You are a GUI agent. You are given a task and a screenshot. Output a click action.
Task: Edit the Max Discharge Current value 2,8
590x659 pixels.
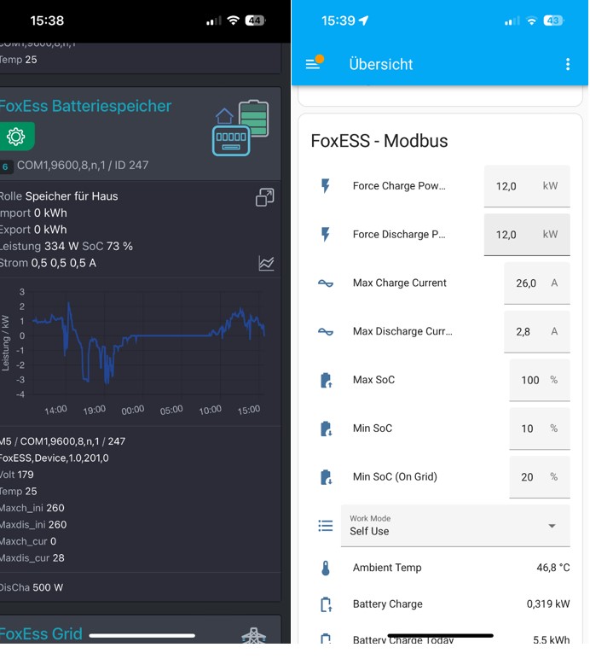(536, 331)
